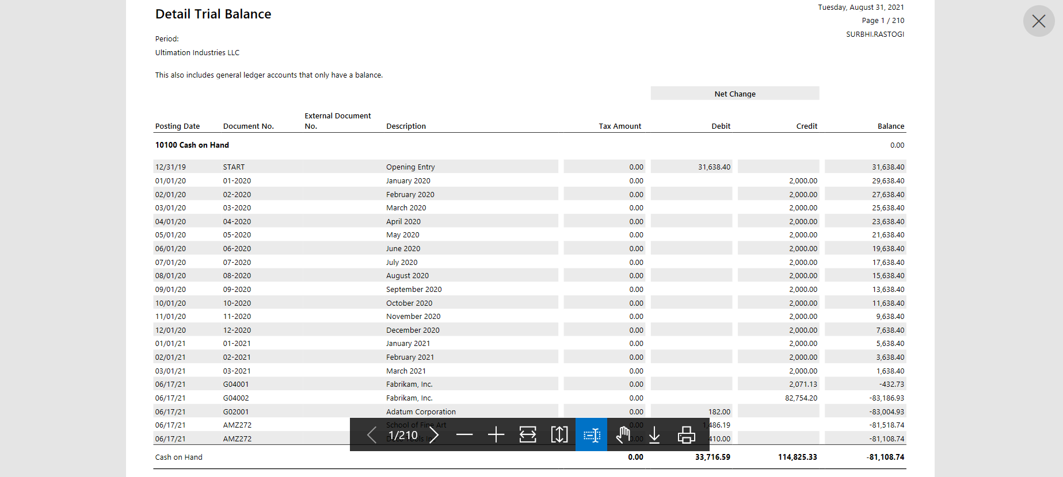
Task: Select debit amount 182.00
Action: pyautogui.click(x=719, y=412)
